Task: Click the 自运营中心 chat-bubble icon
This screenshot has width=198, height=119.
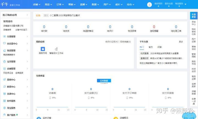Action: [x=5, y=43]
